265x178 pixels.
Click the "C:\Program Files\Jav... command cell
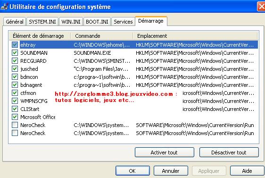point(101,69)
